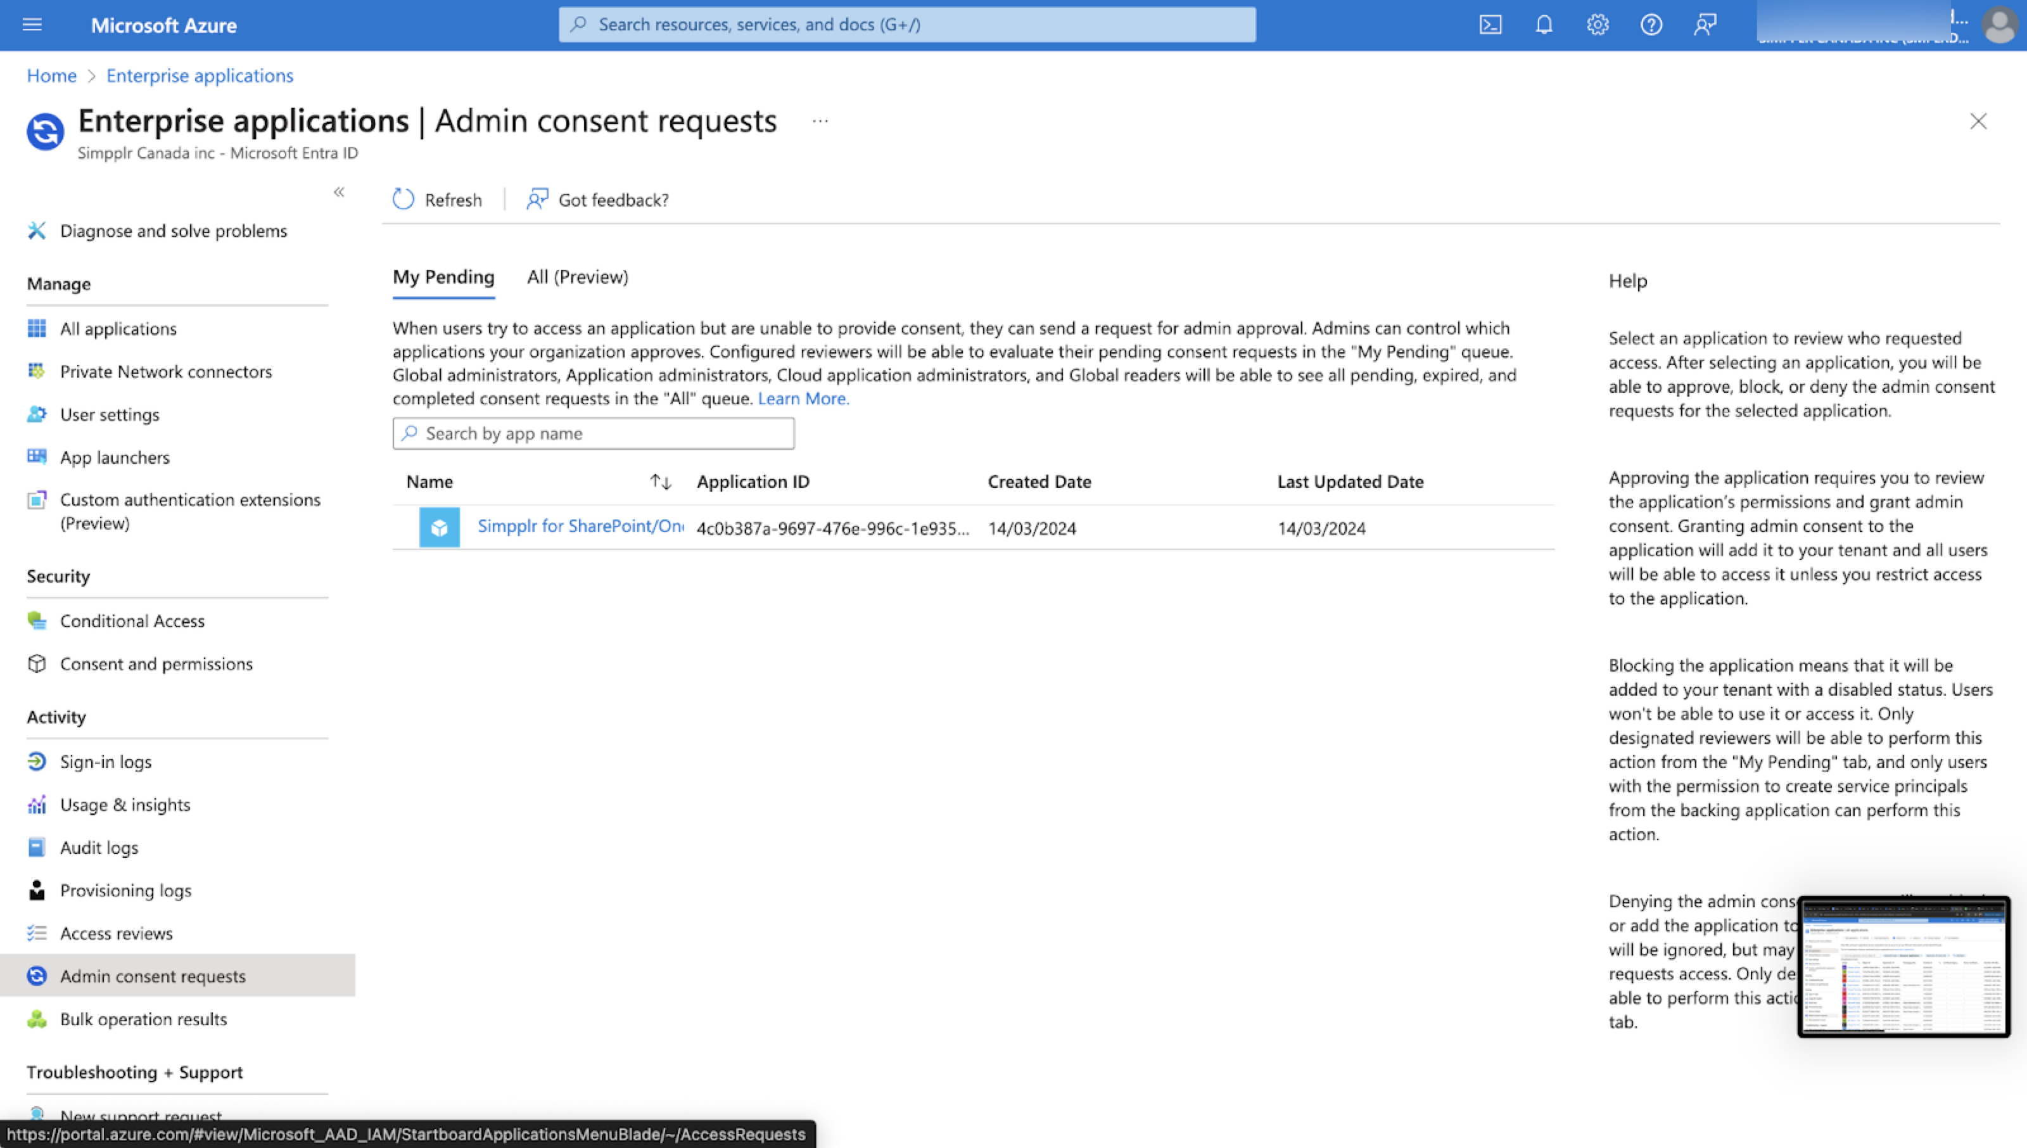Click the Last Updated Date column header
This screenshot has height=1148, width=2027.
coord(1350,482)
